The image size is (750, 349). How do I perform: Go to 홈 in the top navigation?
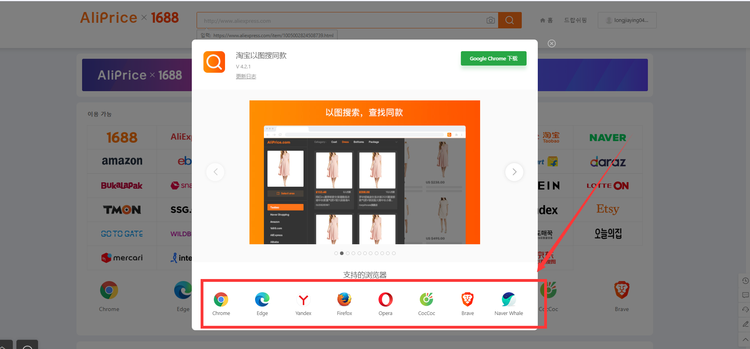(x=547, y=20)
